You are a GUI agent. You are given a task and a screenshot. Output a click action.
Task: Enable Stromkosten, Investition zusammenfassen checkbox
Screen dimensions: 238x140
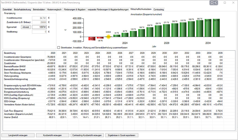click(59, 47)
